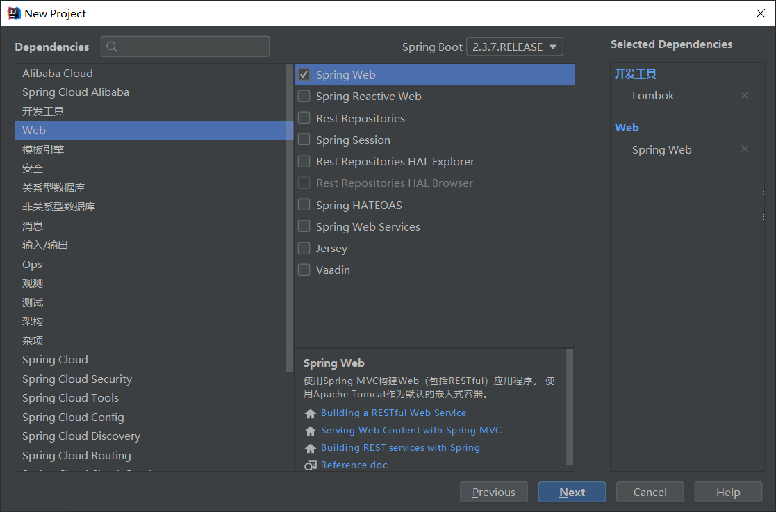Open the Building REST services with Spring link
Viewport: 776px width, 512px height.
400,448
